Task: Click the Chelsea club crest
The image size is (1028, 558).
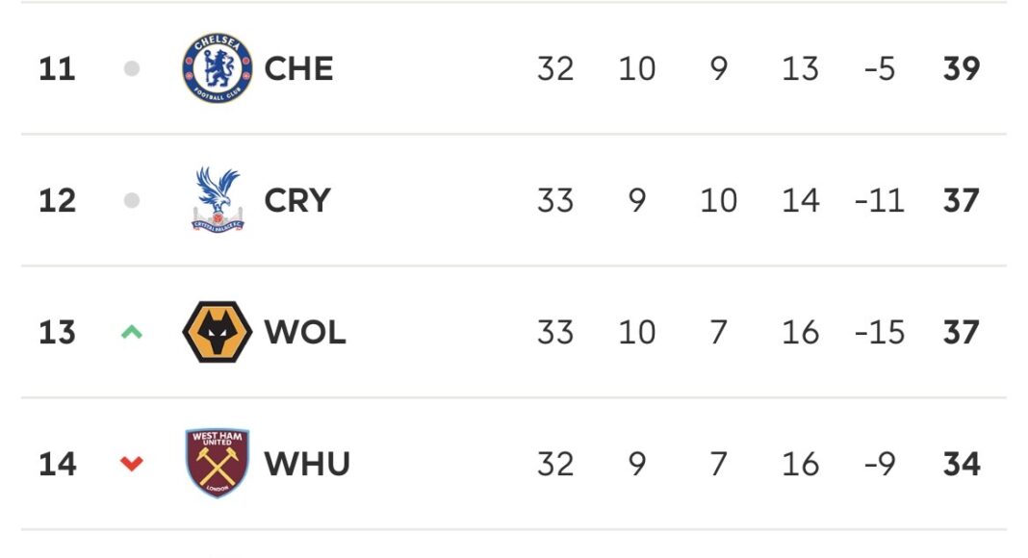Action: click(x=218, y=68)
